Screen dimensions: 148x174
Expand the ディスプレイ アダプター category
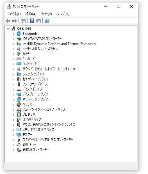pyautogui.click(x=13, y=95)
